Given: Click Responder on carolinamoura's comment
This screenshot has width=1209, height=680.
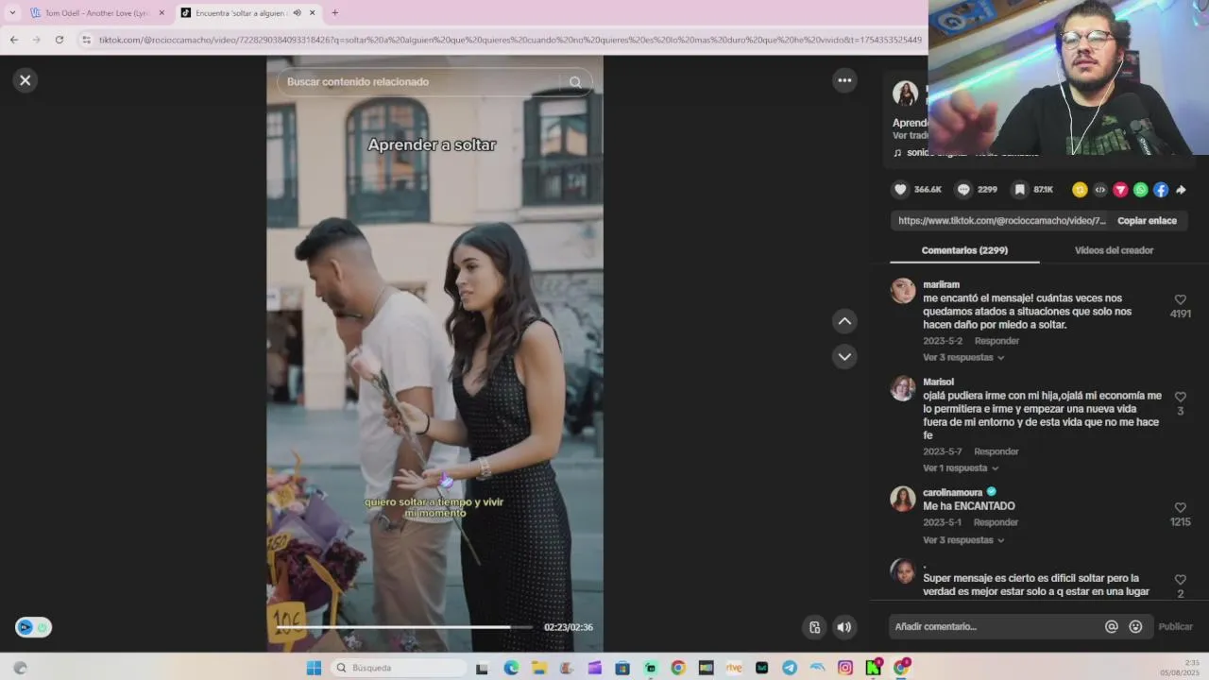Looking at the screenshot, I should tap(996, 522).
